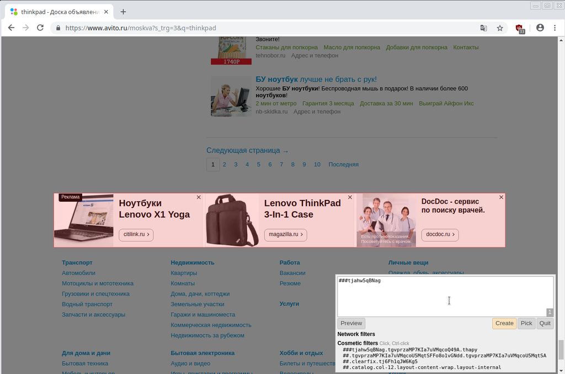The width and height of the screenshot is (565, 374).
Task: Open the 'Выиграй Айфон Икс' link
Action: 446,103
